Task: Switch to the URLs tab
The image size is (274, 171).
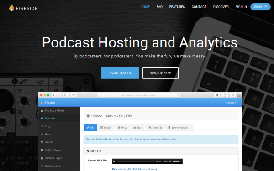Action: point(122,128)
